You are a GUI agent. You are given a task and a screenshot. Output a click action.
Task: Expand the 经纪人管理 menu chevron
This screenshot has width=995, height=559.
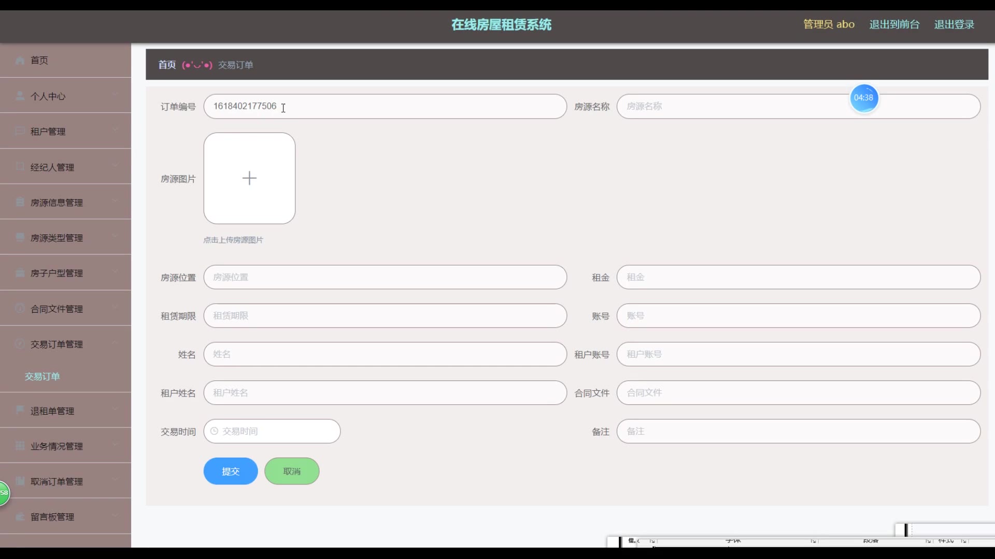(x=115, y=166)
